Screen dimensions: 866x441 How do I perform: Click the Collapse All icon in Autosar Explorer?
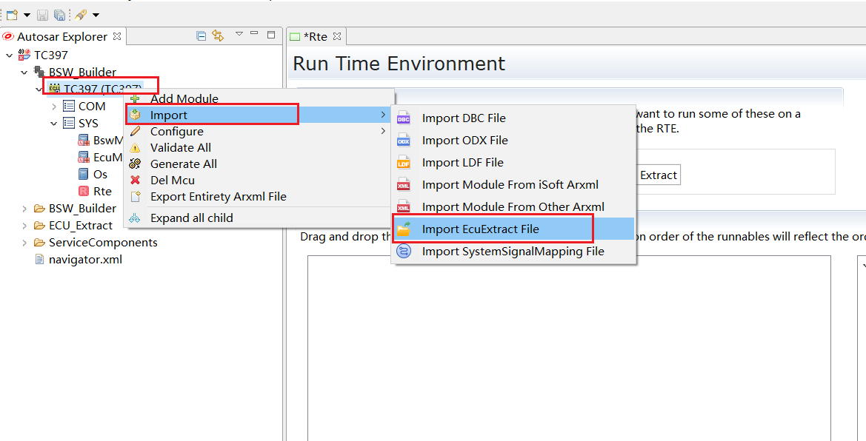tap(201, 36)
